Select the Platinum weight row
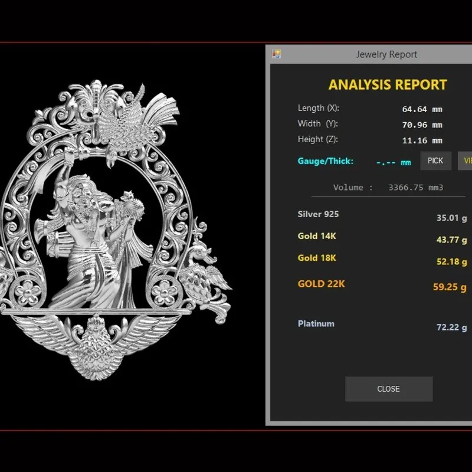Viewport: 472px width, 472px height. pyautogui.click(x=382, y=326)
